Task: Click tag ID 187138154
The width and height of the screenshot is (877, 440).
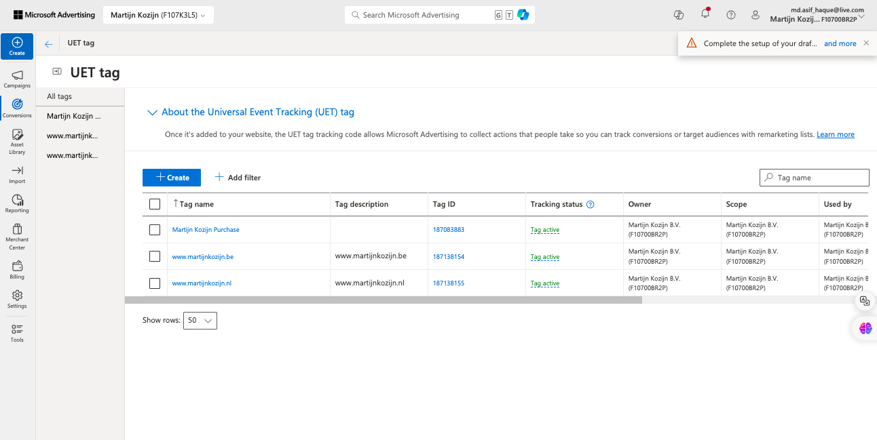Action: click(449, 257)
